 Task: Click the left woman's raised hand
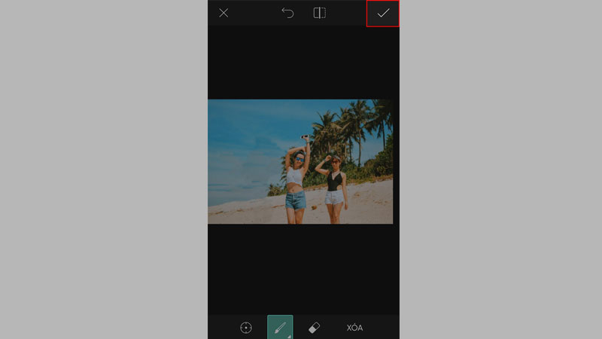[305, 138]
